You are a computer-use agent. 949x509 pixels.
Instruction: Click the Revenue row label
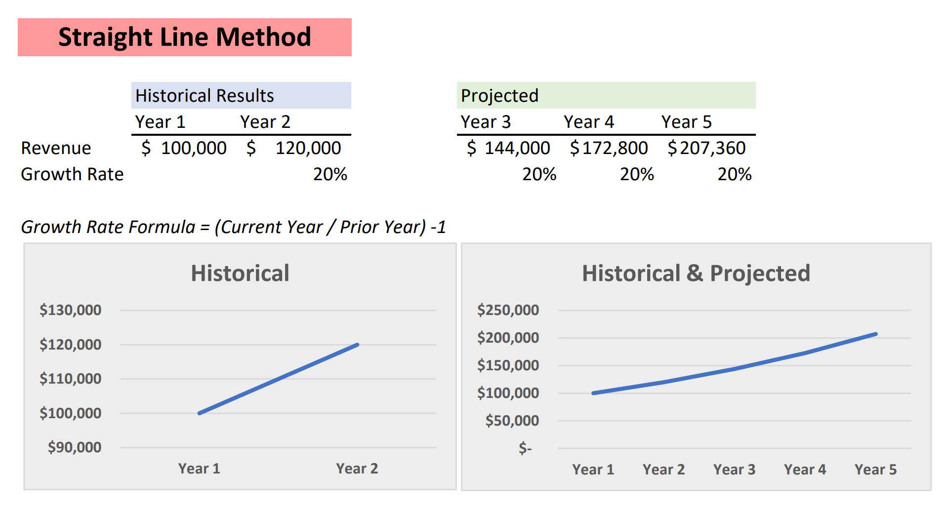[56, 148]
